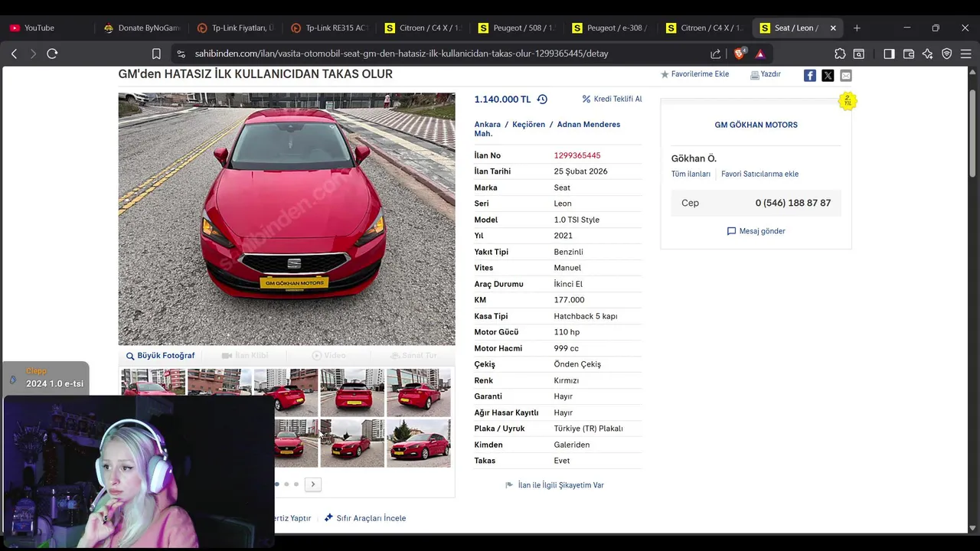Open the tab search icon in toolbar
980x551 pixels.
pyautogui.click(x=859, y=54)
